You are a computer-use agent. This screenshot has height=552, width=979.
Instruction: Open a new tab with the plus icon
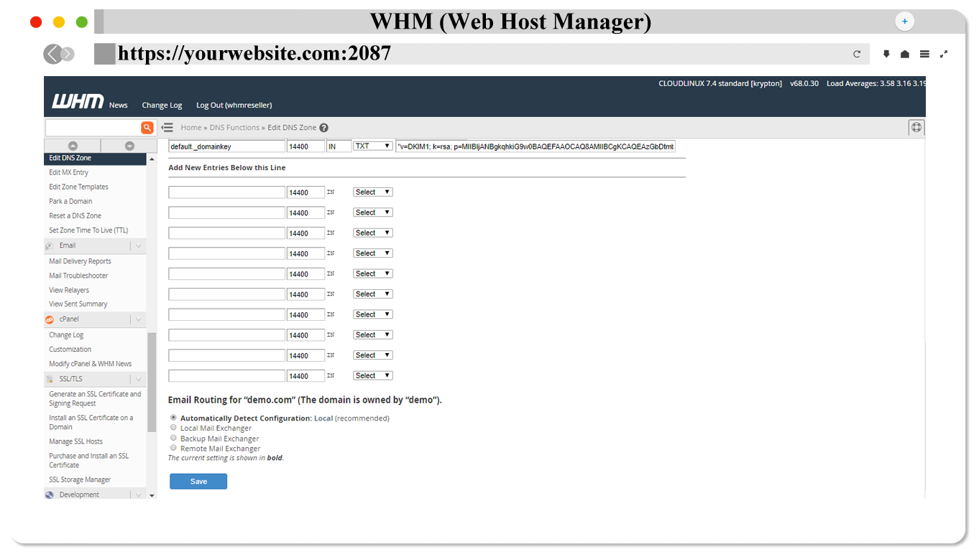904,22
